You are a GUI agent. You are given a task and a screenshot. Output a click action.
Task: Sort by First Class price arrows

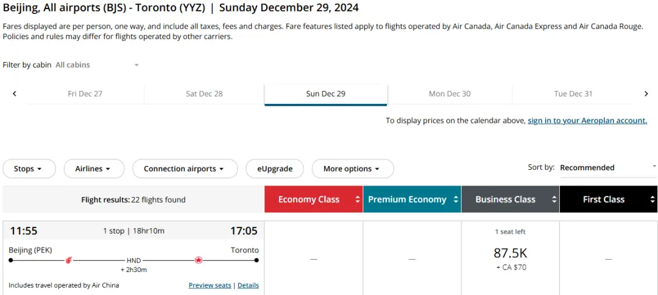(653, 200)
